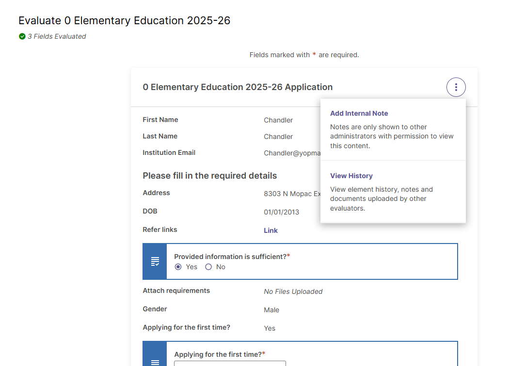Open the three-dot options menu
Viewport: 525px width, 366px height.
coord(456,87)
